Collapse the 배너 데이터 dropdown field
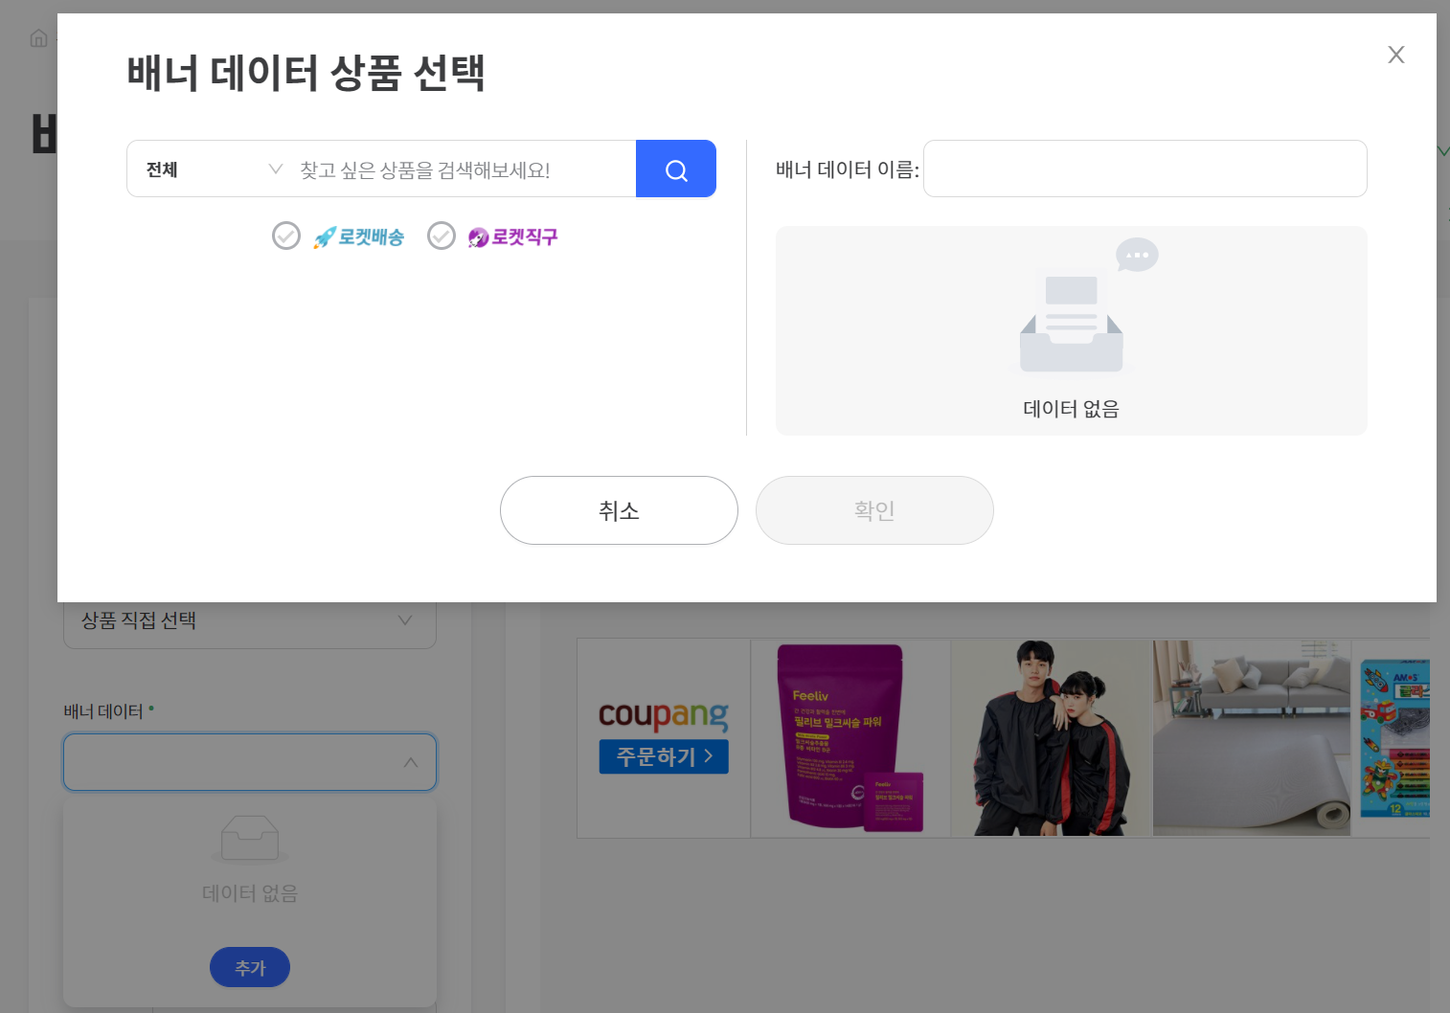The width and height of the screenshot is (1450, 1013). 249,762
